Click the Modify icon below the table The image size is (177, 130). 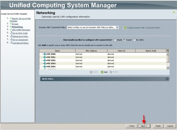tap(111, 72)
